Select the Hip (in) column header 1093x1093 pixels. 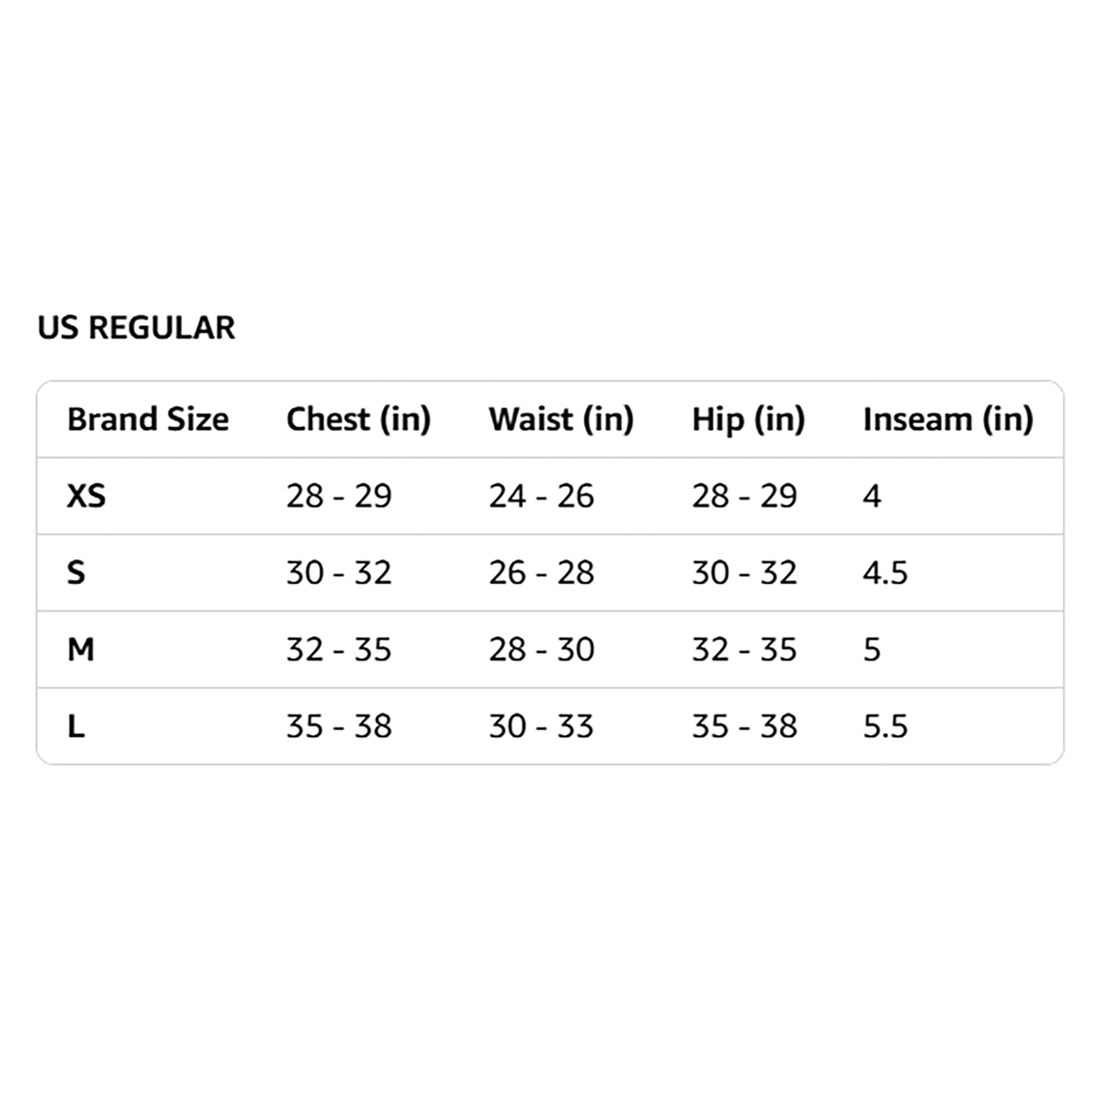[748, 420]
